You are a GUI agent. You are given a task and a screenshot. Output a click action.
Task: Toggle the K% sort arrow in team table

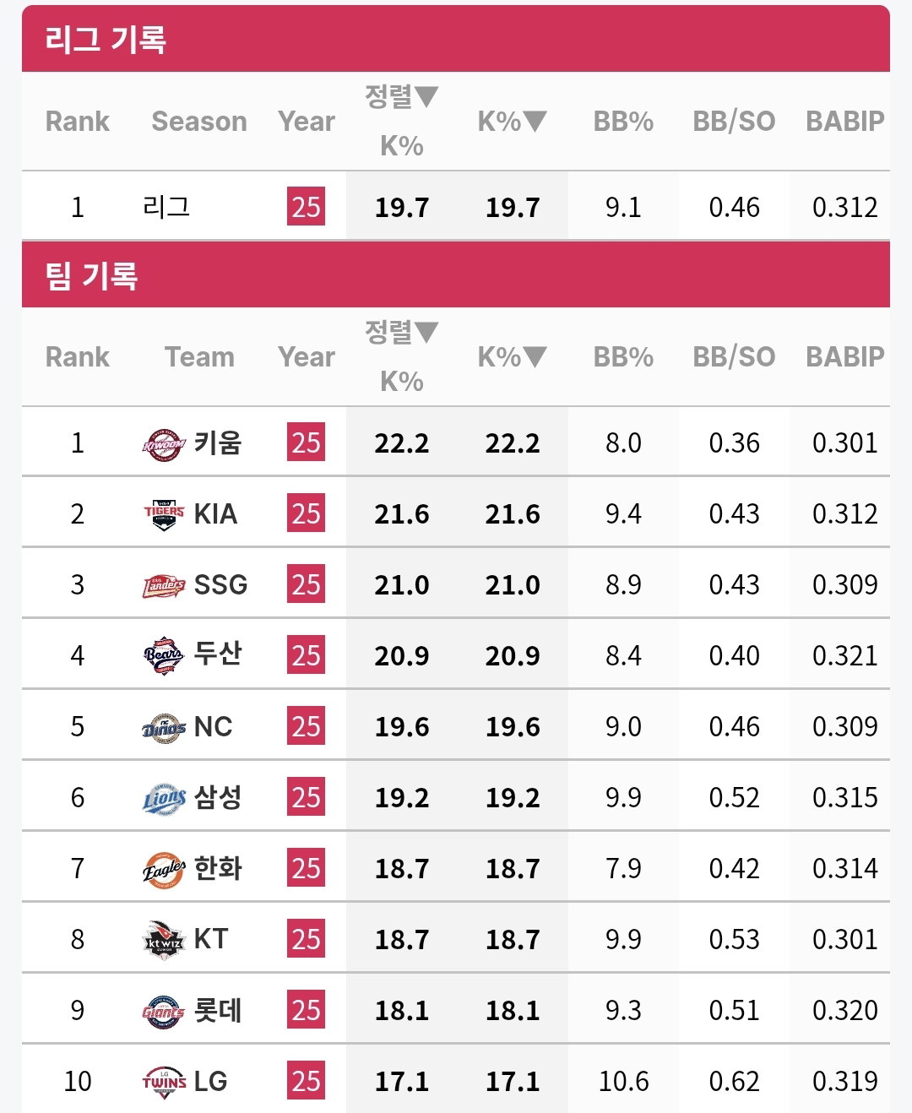(535, 357)
